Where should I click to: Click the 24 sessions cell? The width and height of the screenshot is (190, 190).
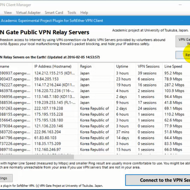pos(147,108)
